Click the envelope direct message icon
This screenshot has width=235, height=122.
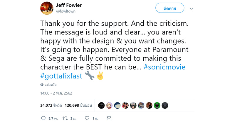109,118
